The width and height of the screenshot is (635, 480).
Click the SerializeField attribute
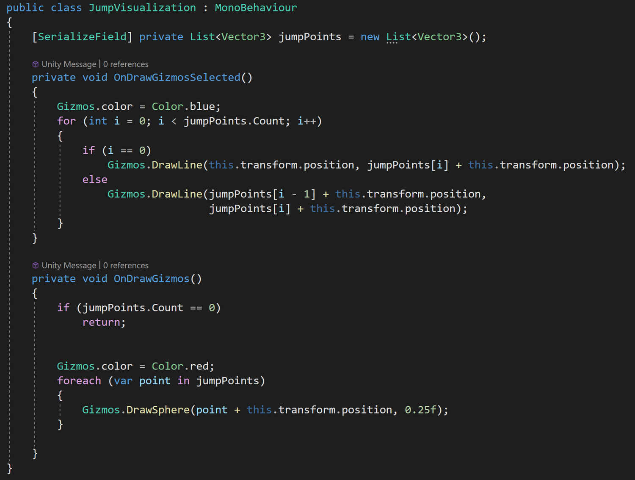click(x=81, y=37)
